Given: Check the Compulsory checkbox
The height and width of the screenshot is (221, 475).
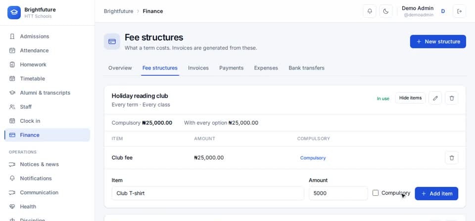Looking at the screenshot, I should [376, 193].
